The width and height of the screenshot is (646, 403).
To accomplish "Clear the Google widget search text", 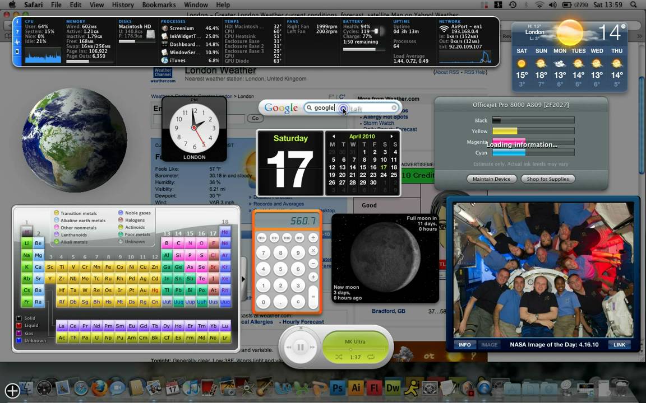I will [394, 107].
